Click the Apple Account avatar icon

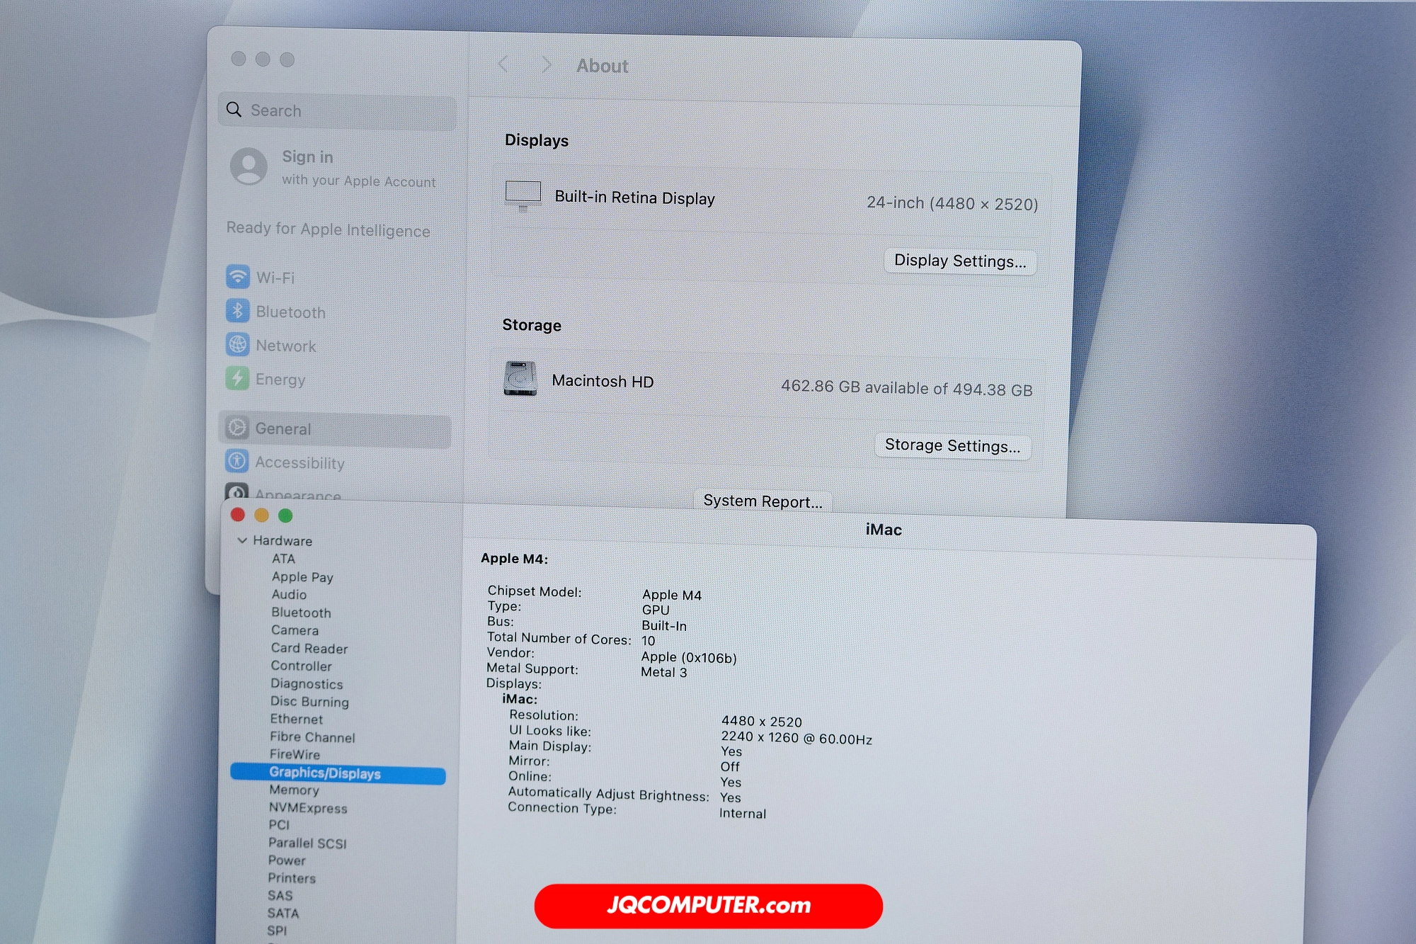[x=249, y=166]
